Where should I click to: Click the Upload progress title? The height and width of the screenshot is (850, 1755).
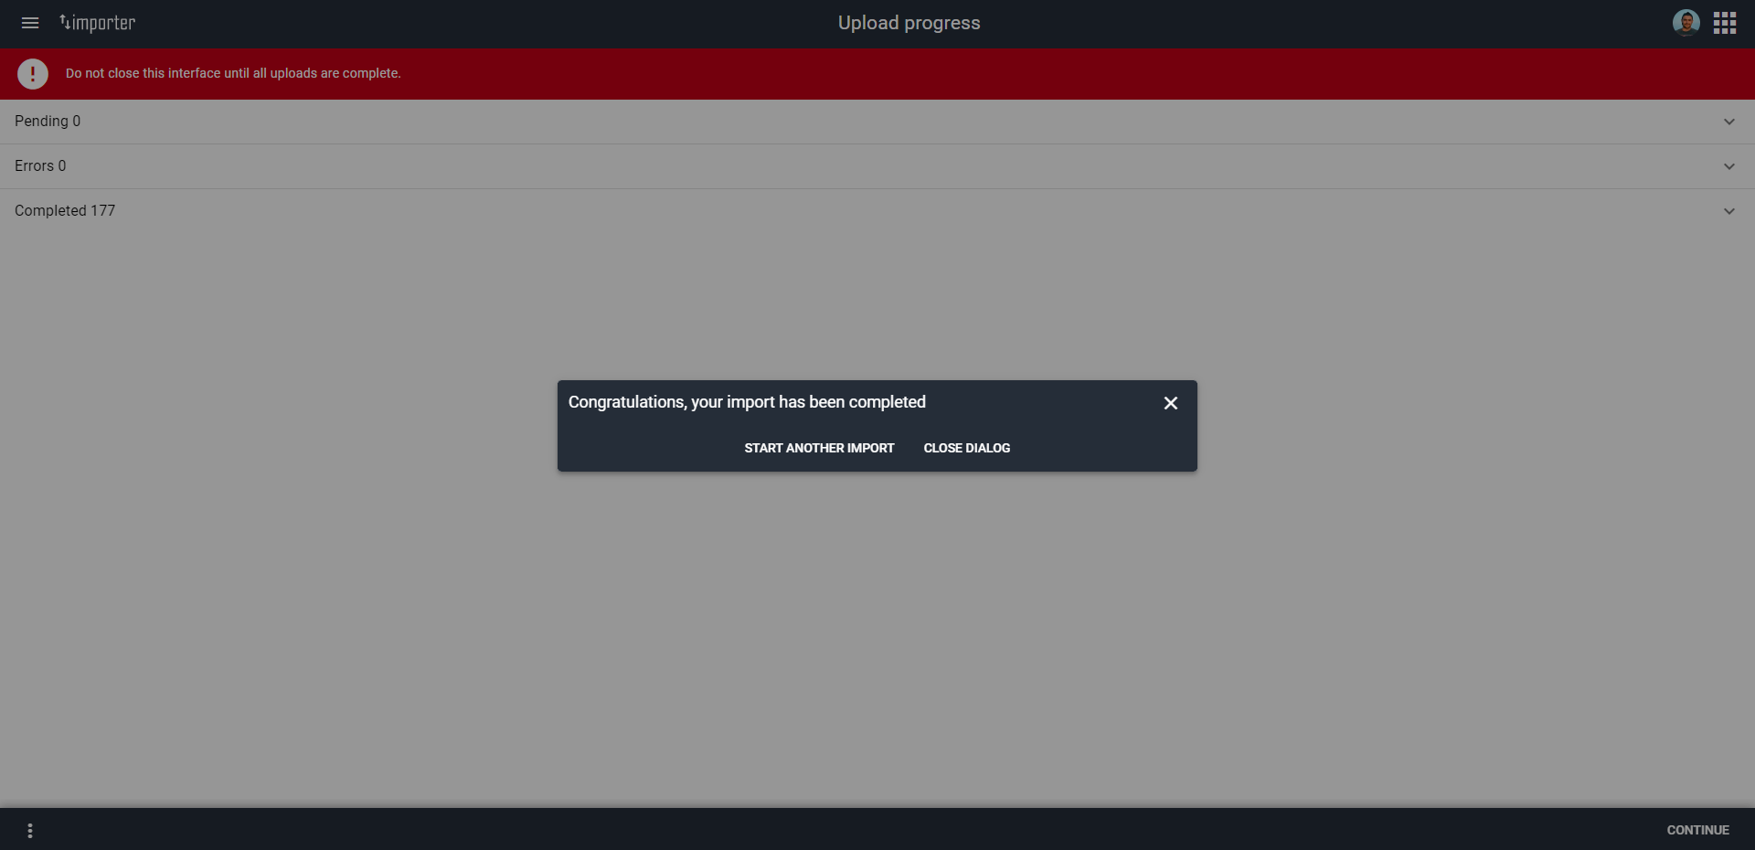point(909,23)
